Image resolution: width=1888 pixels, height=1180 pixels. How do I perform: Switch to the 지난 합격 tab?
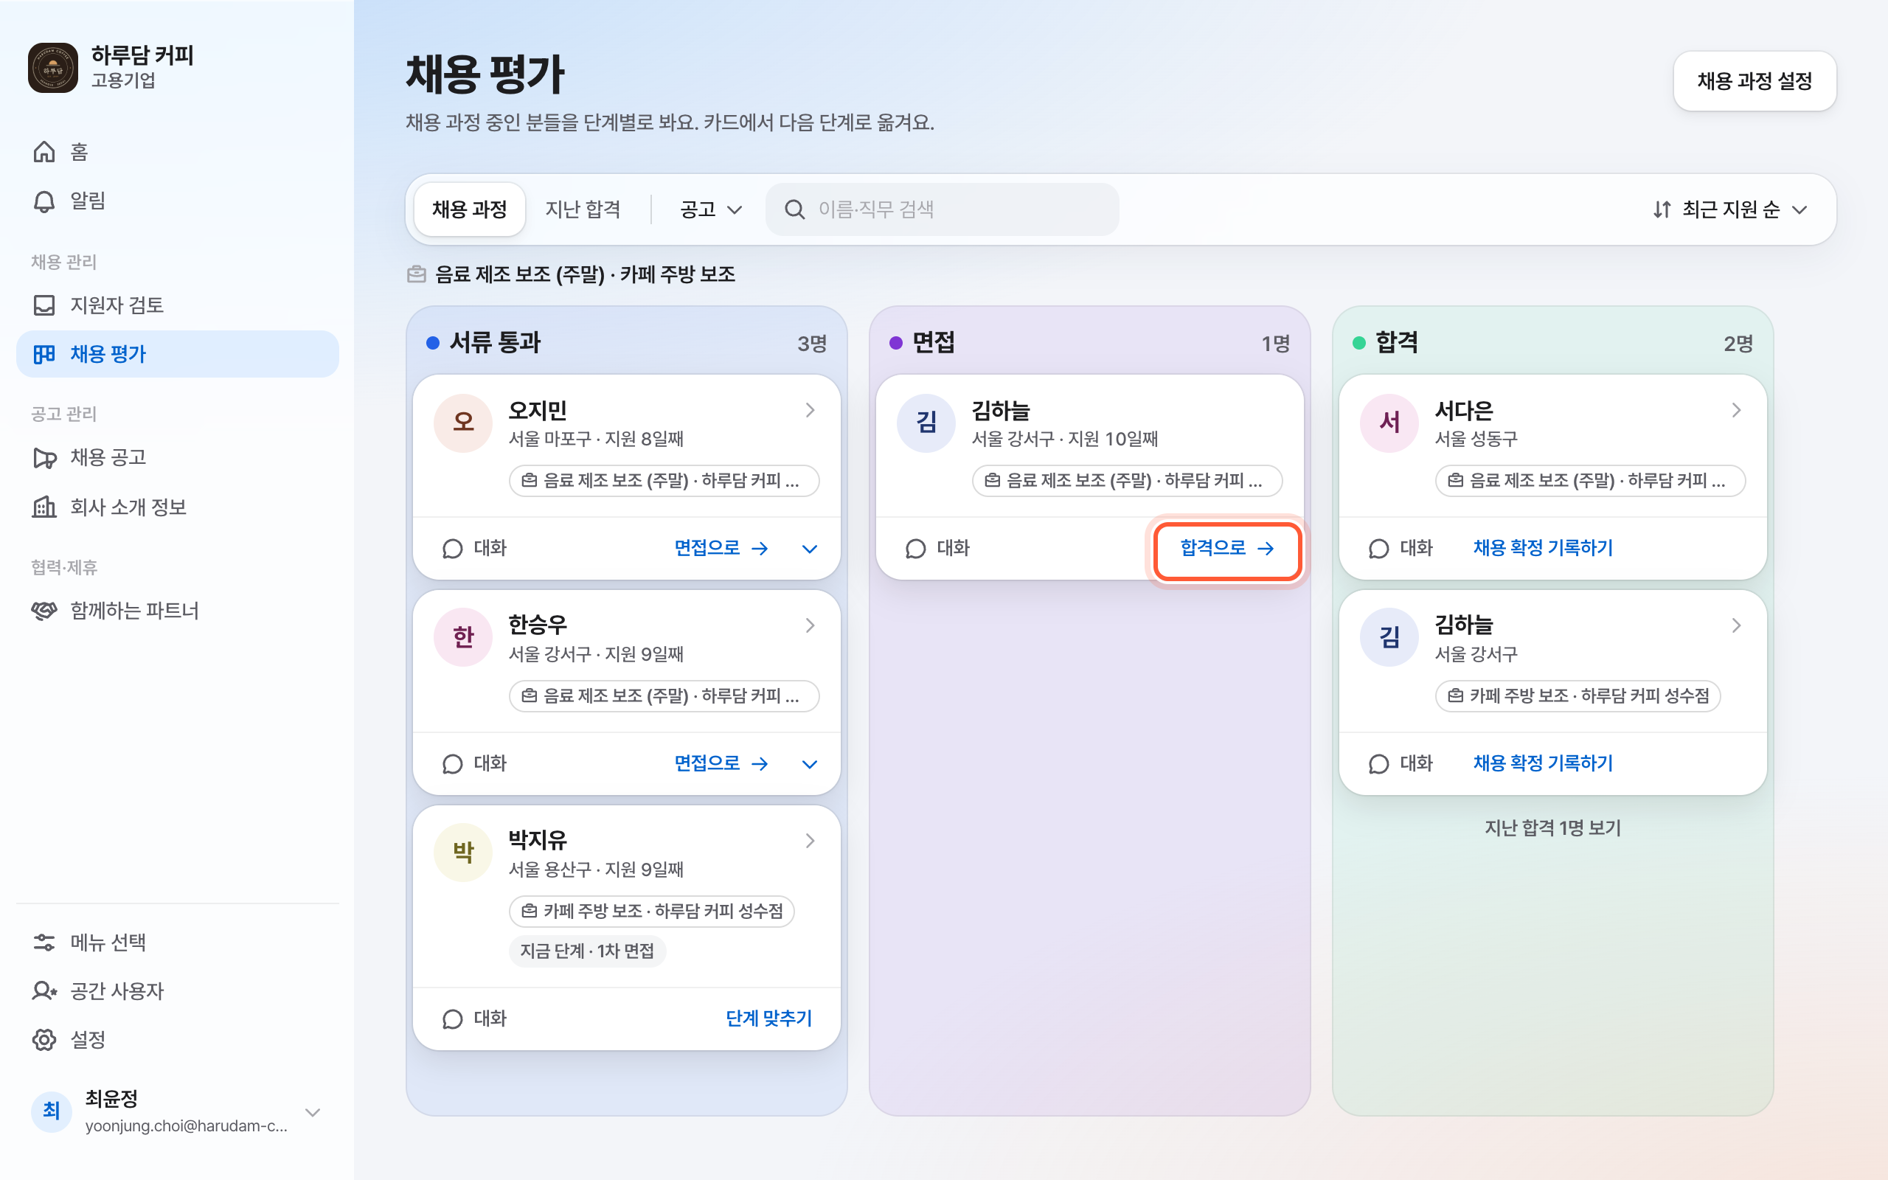[583, 209]
